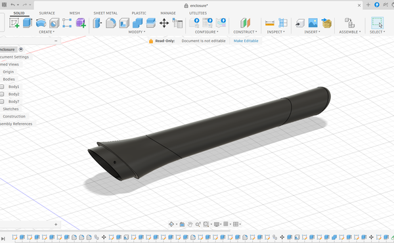This screenshot has width=394, height=243.
Task: Switch to the SHEET METAL tab
Action: [x=106, y=13]
